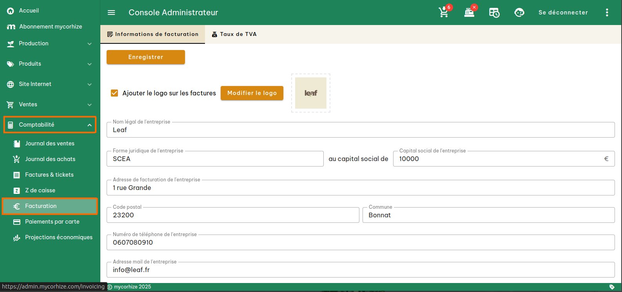The width and height of the screenshot is (622, 292).
Task: Uncheck Ajouter le logo sur les factures
Action: coord(114,93)
